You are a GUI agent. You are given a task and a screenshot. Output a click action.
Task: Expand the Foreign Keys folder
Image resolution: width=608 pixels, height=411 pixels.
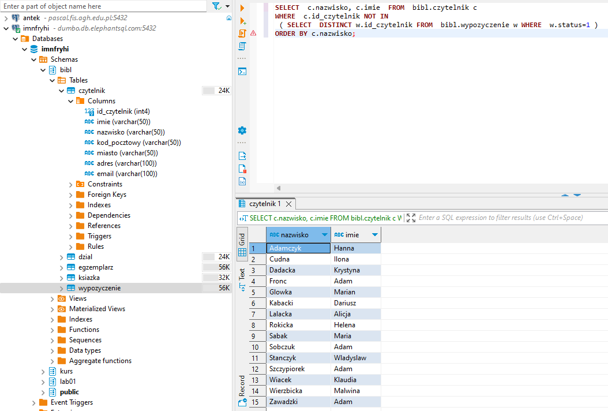coord(71,195)
